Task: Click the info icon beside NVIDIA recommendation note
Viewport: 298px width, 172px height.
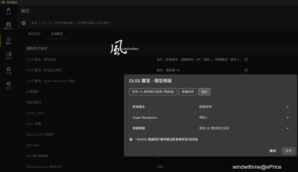Action: (x=131, y=139)
